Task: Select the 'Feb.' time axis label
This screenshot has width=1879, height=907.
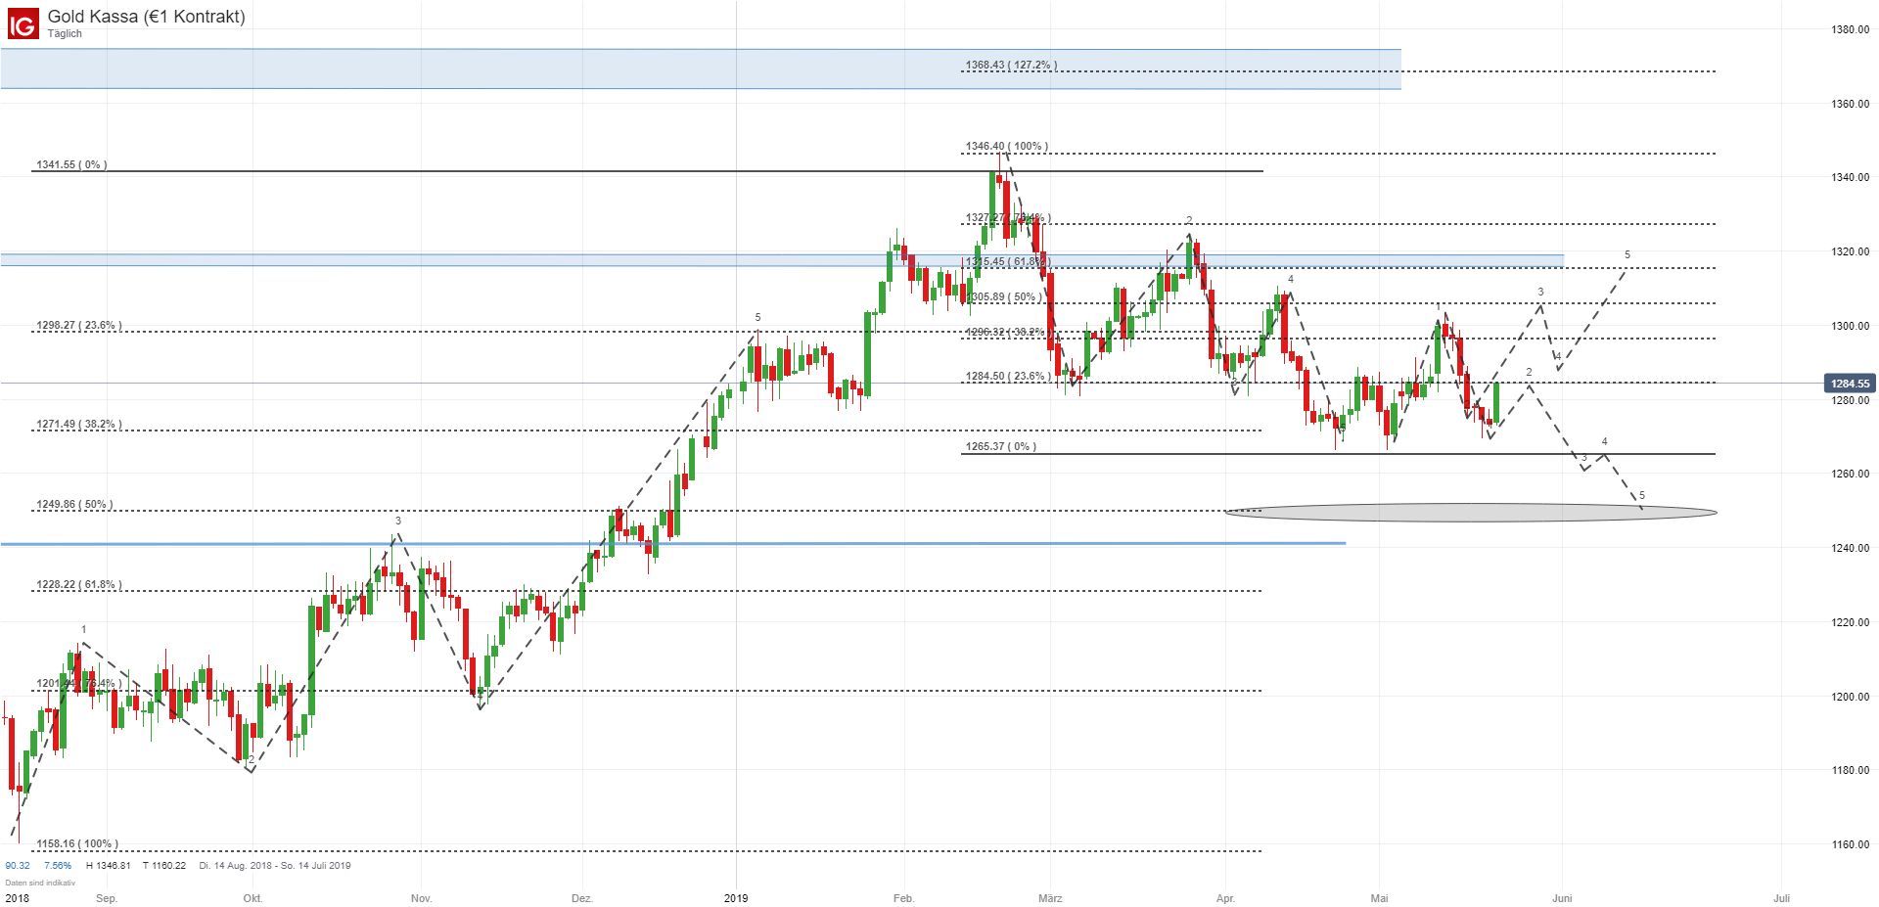Action: 903,898
